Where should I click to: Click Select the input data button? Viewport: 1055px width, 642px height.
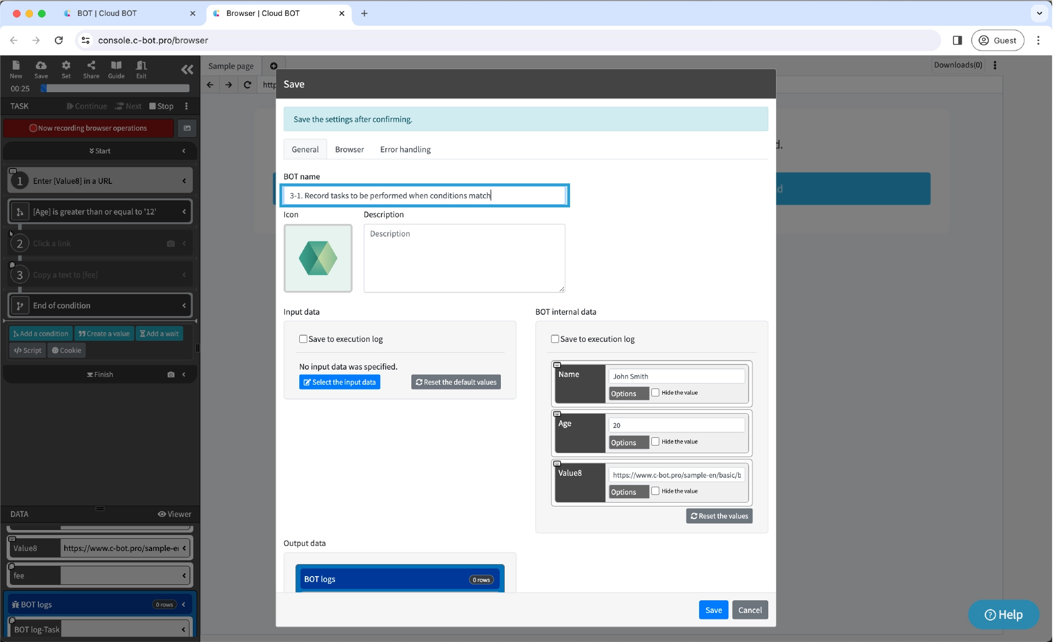[x=339, y=382]
